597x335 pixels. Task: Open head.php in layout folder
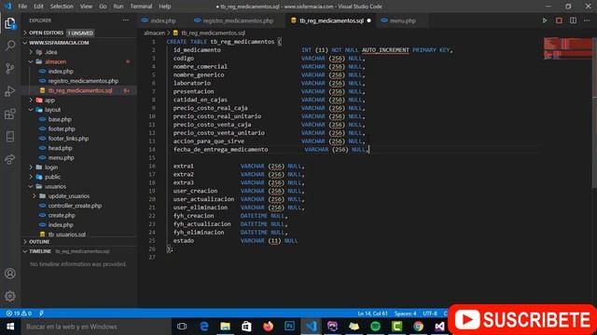[60, 148]
